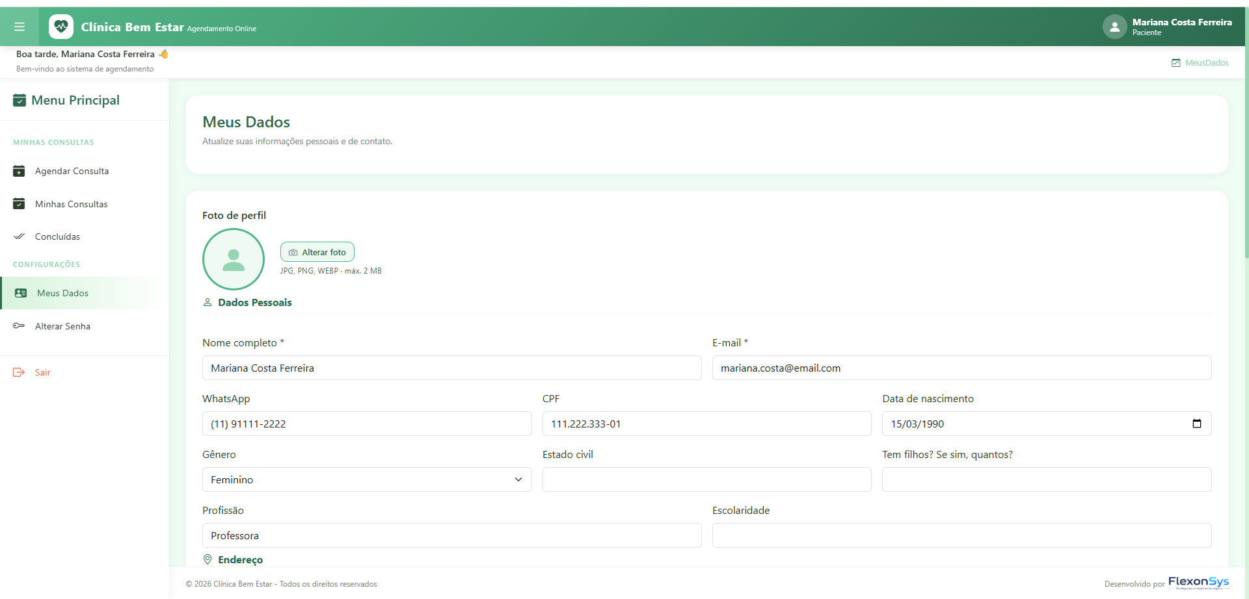Viewport: 1249px width, 599px height.
Task: Click the Clínica Bem Estar heart logo
Action: pos(61,27)
